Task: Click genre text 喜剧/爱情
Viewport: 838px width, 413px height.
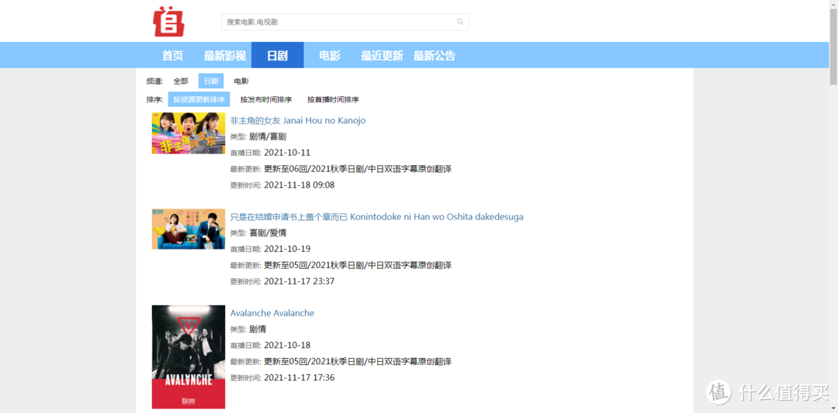Action: (268, 232)
